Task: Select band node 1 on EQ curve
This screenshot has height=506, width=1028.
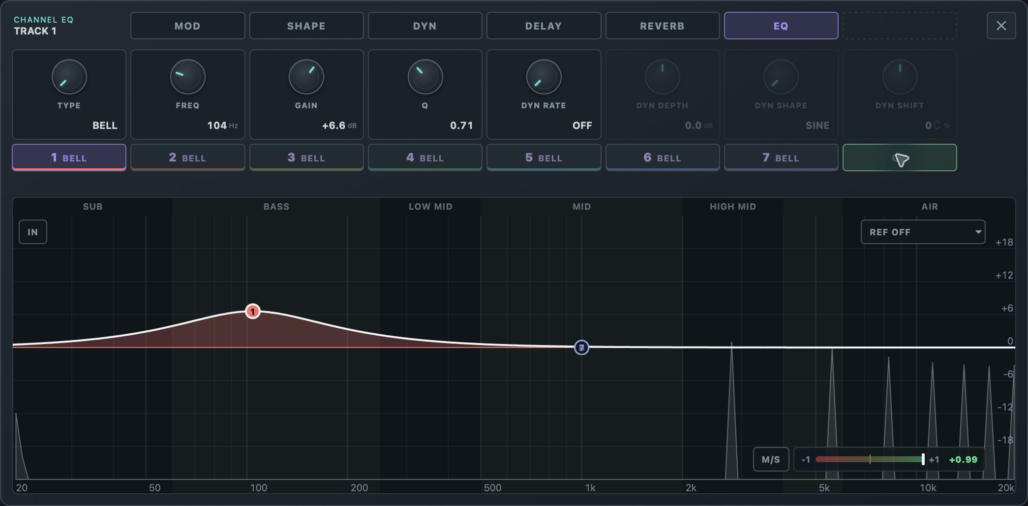Action: point(253,312)
